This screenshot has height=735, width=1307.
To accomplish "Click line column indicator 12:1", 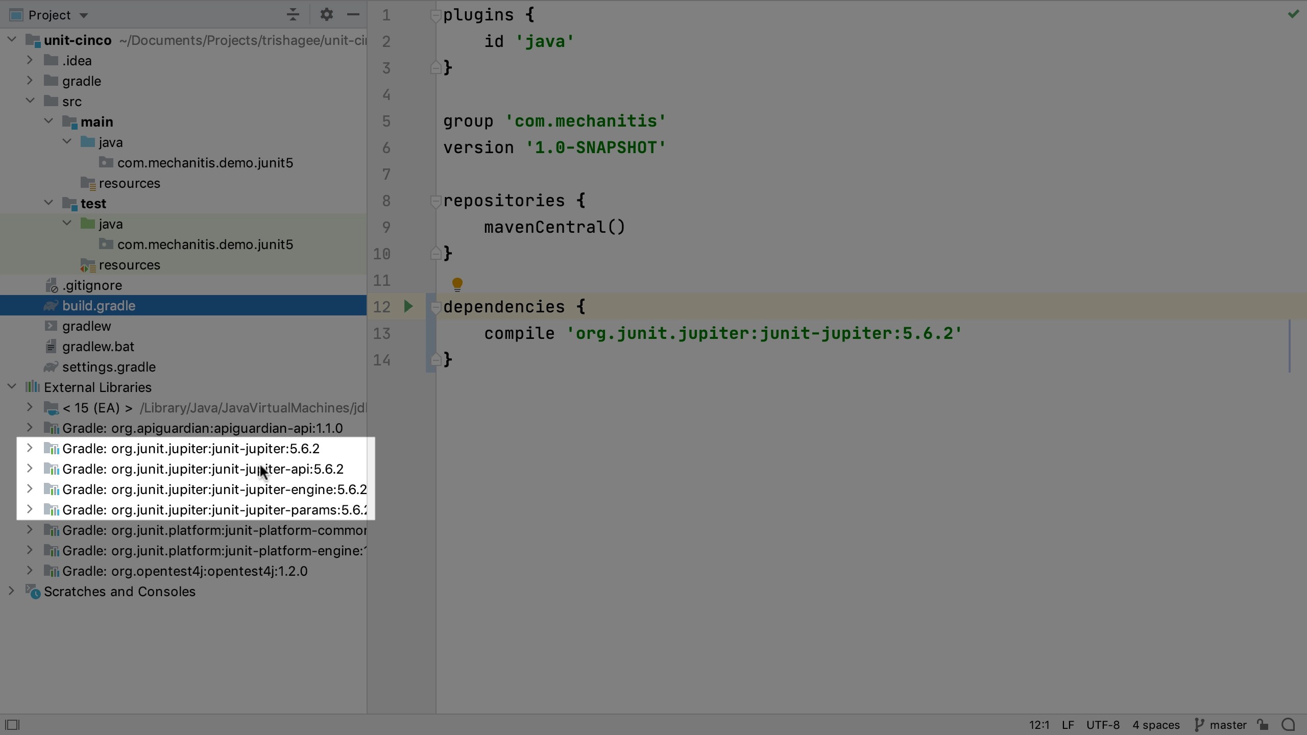I will 1039,724.
